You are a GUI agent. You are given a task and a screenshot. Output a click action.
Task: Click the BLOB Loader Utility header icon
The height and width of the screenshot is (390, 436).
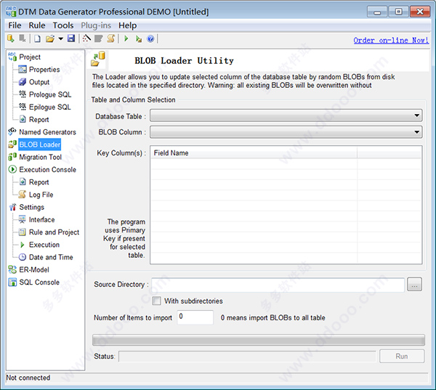pyautogui.click(x=98, y=59)
